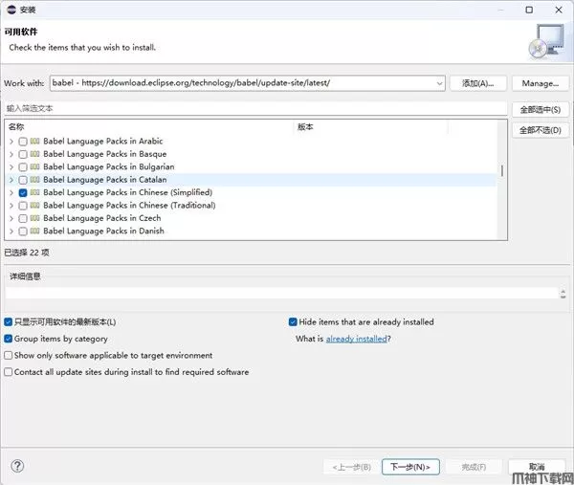Click the category icon beside Basque language pack
Image resolution: width=574 pixels, height=485 pixels.
point(34,154)
